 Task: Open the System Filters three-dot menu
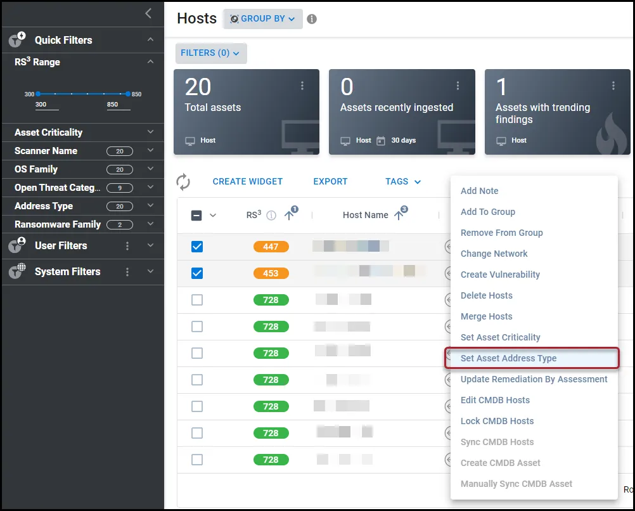pyautogui.click(x=127, y=272)
